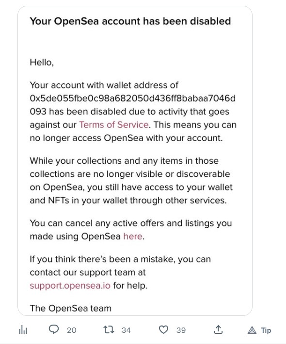
Task: Click the like count 39
Action: coord(181,330)
